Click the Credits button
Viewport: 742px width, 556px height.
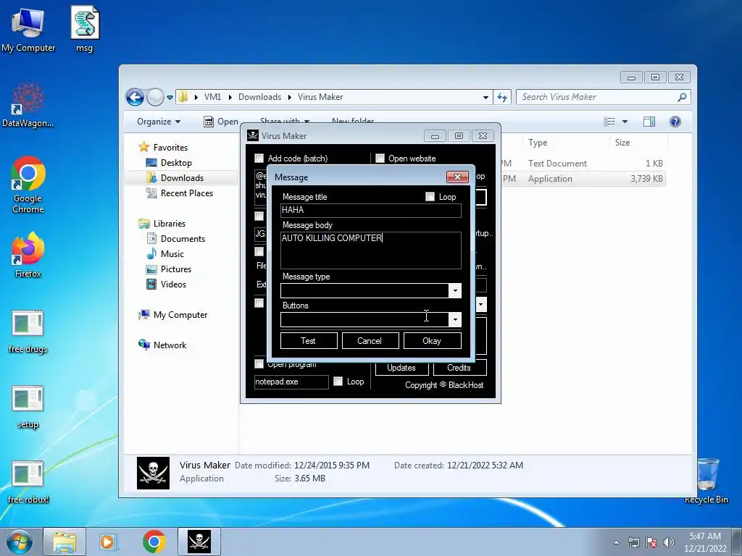click(x=459, y=368)
